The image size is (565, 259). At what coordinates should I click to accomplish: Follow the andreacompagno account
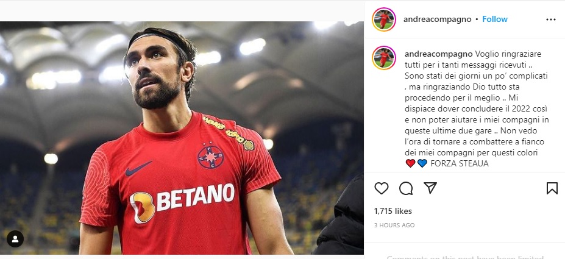pyautogui.click(x=495, y=19)
